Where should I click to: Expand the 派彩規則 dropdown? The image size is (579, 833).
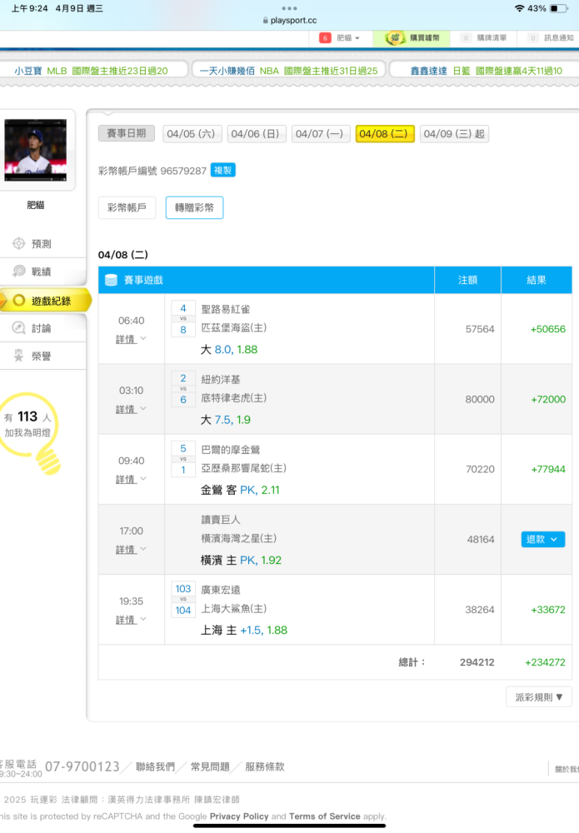[x=539, y=697]
